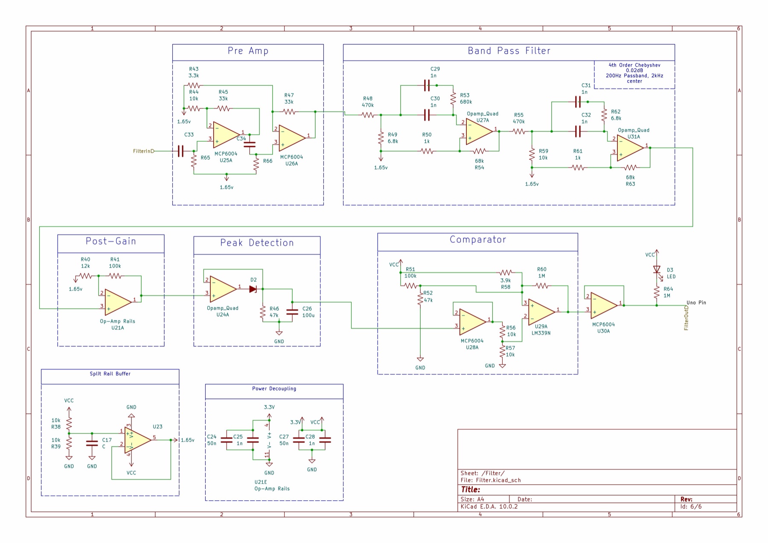
Task: Click the R59 10k resistor label
Action: coord(543,155)
